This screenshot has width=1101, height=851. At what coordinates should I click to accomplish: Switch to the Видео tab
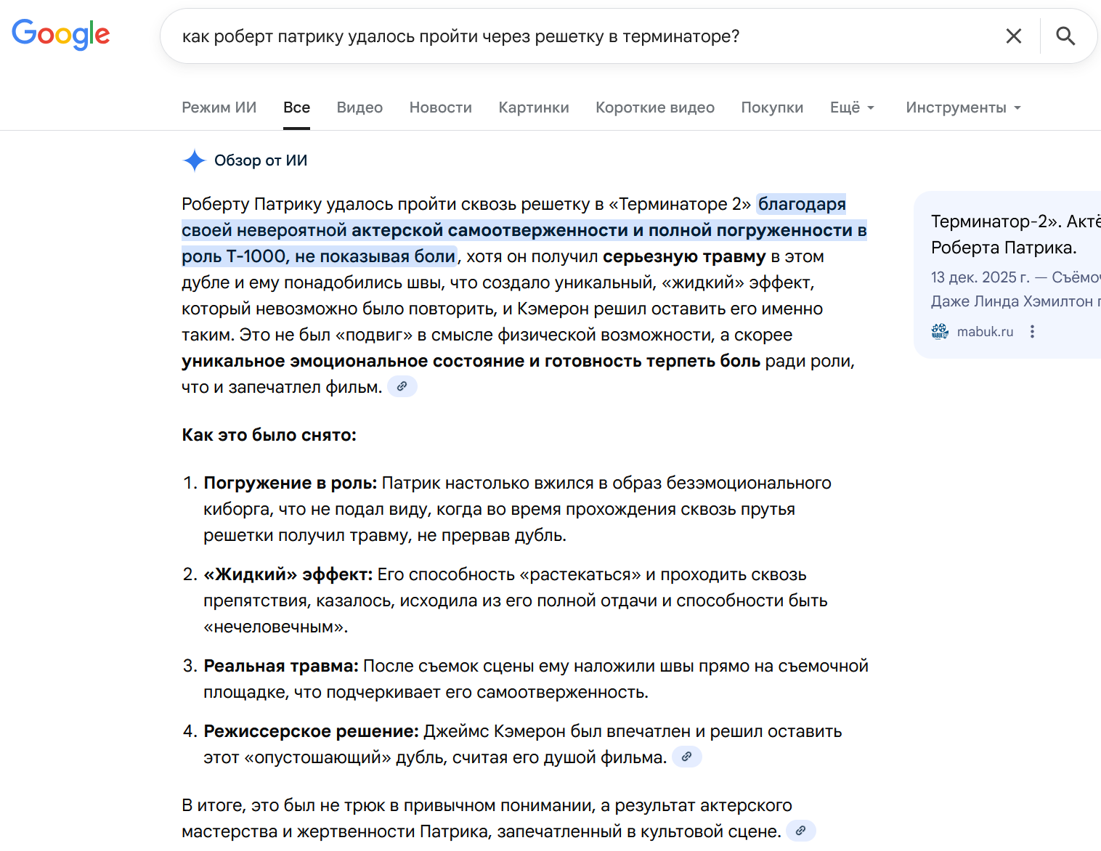359,107
